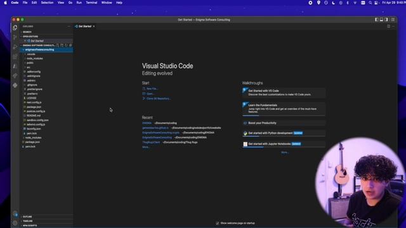The image size is (406, 228).
Task: Collapse the enigmasoftwareconsulting root folder
Action: point(46,49)
